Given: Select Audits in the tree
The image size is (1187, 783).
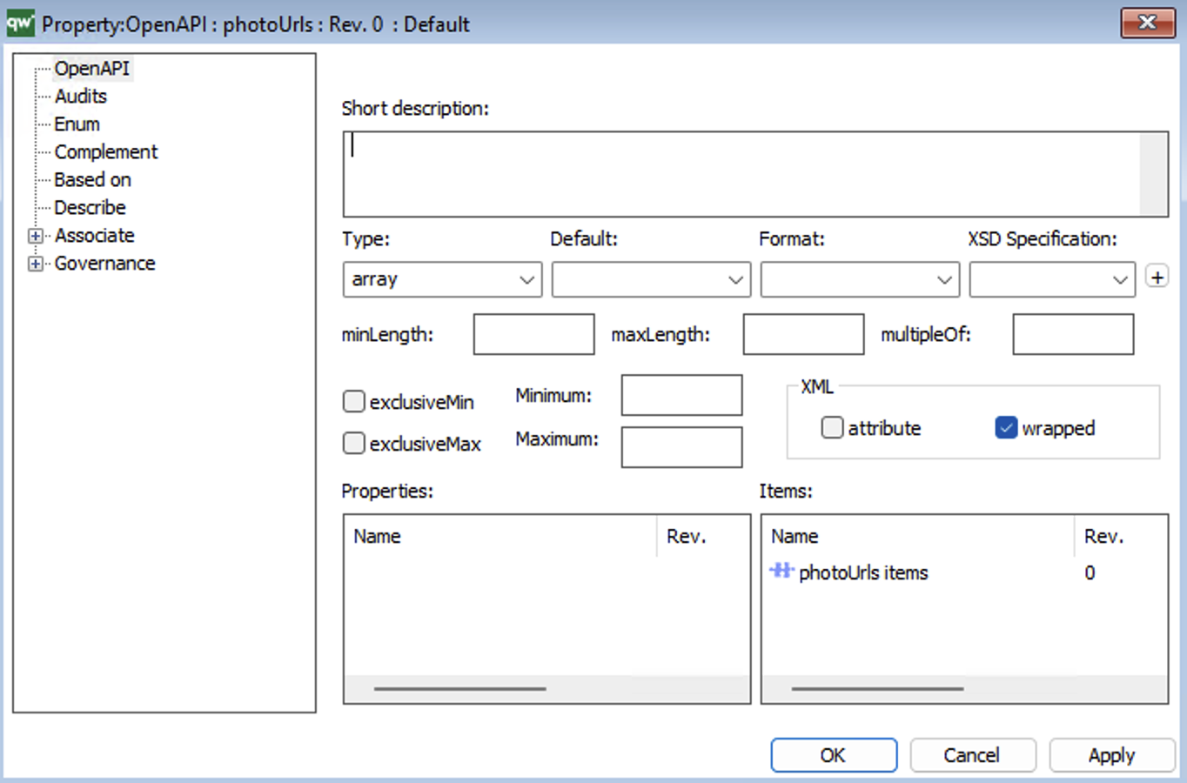Looking at the screenshot, I should [81, 96].
